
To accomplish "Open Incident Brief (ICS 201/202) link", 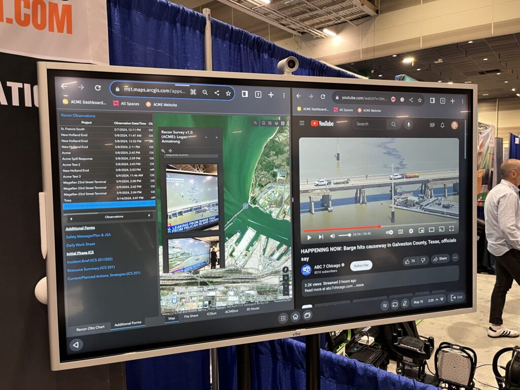I will tap(89, 261).
